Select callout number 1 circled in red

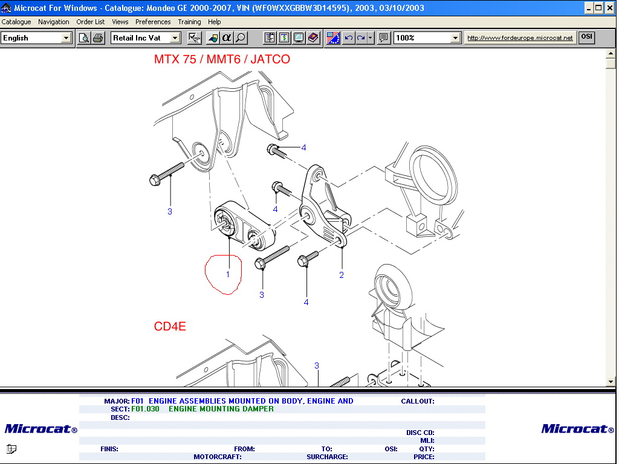228,274
